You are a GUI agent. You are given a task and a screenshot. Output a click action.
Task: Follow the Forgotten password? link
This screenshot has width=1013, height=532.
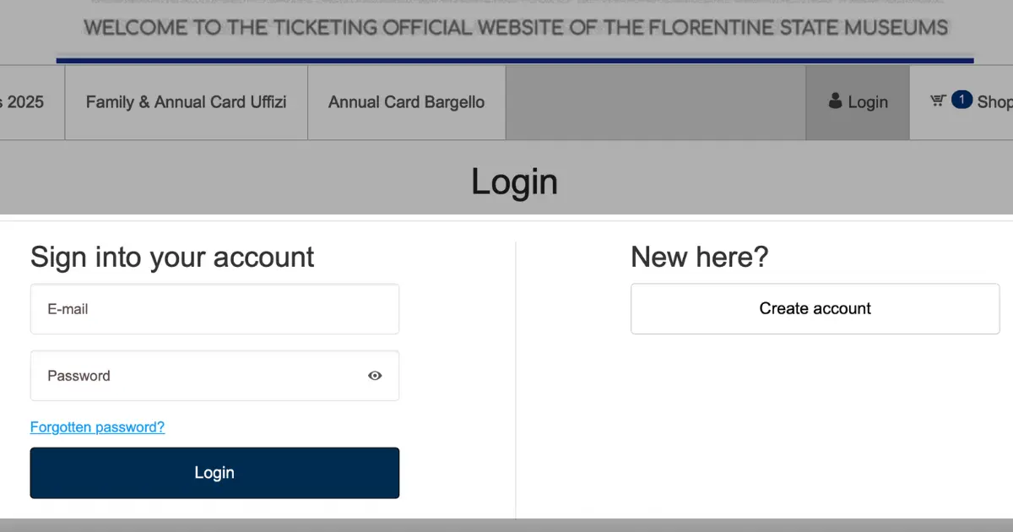pyautogui.click(x=97, y=427)
